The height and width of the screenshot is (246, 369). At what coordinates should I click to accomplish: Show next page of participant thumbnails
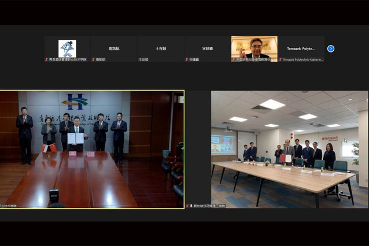pyautogui.click(x=331, y=49)
